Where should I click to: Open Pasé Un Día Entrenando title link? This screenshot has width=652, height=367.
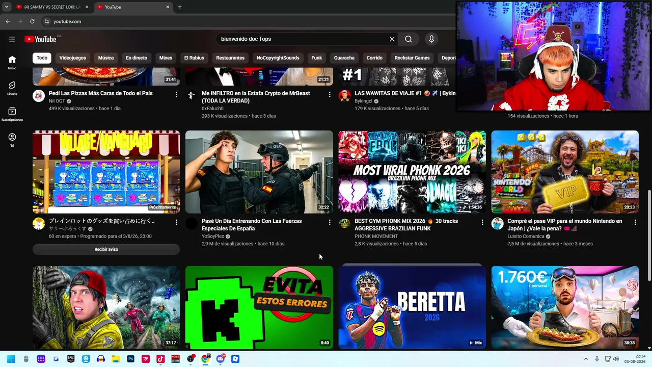click(x=252, y=225)
